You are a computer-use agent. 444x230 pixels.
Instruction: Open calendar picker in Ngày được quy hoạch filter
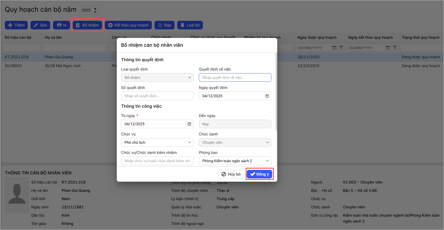(x=334, y=48)
